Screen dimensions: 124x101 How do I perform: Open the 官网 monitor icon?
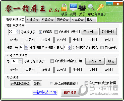tap(73, 7)
